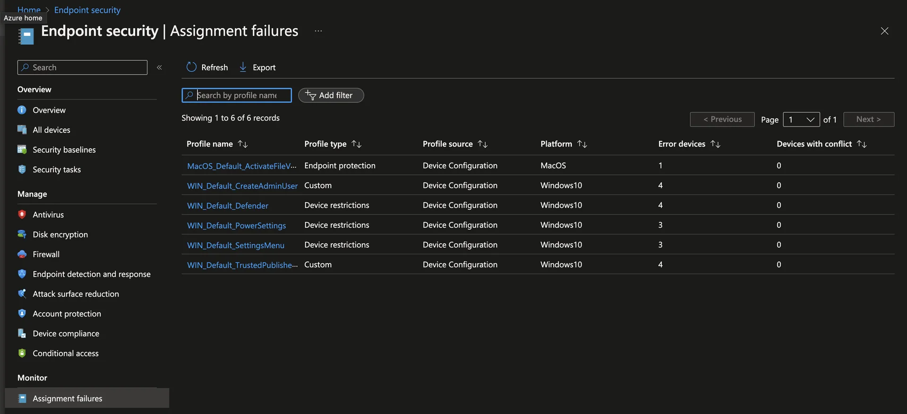Screen dimensions: 907x414
Task: Click the Conditional access icon
Action: tap(22, 353)
